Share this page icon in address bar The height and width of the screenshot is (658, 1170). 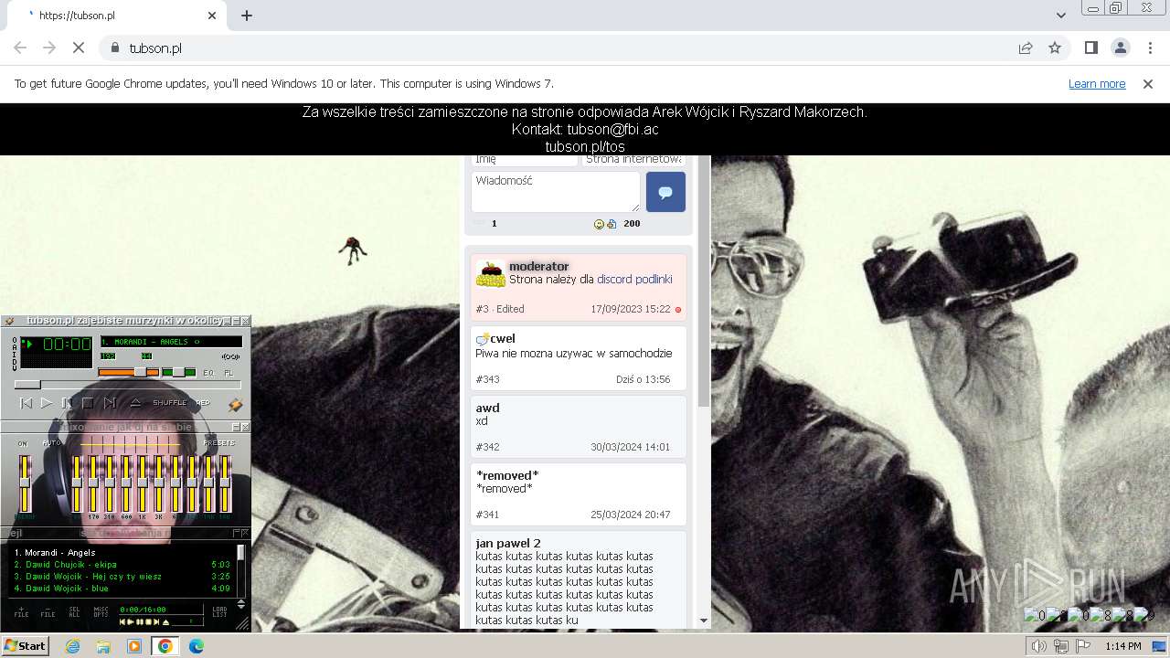point(1026,48)
